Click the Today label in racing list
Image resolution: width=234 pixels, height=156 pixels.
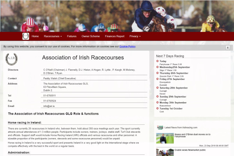pyautogui.click(x=163, y=61)
